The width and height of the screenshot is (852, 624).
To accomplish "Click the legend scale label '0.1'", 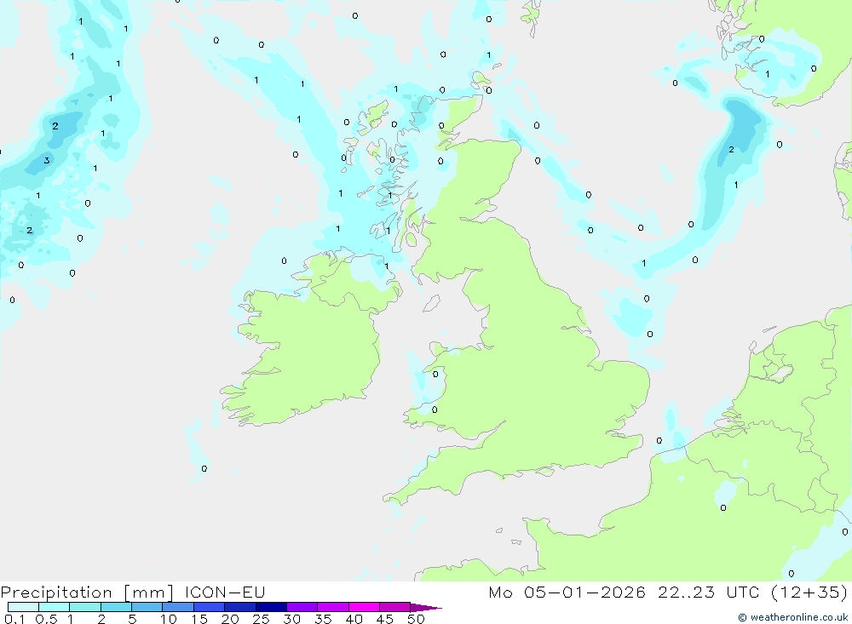I will coord(14,619).
